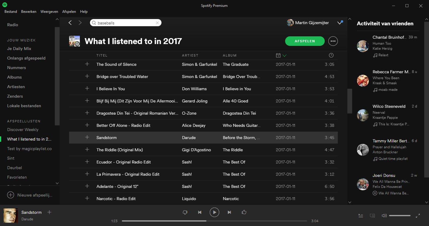Sort tracks by the clock duration column

point(331,55)
